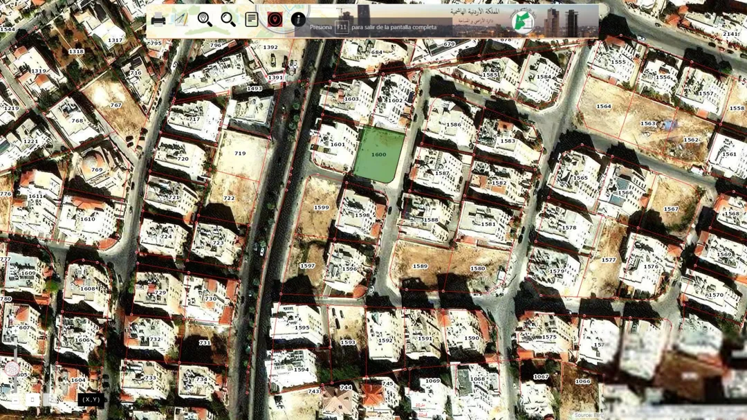The width and height of the screenshot is (747, 420).
Task: Click the printer icon in toolbar
Action: click(158, 19)
